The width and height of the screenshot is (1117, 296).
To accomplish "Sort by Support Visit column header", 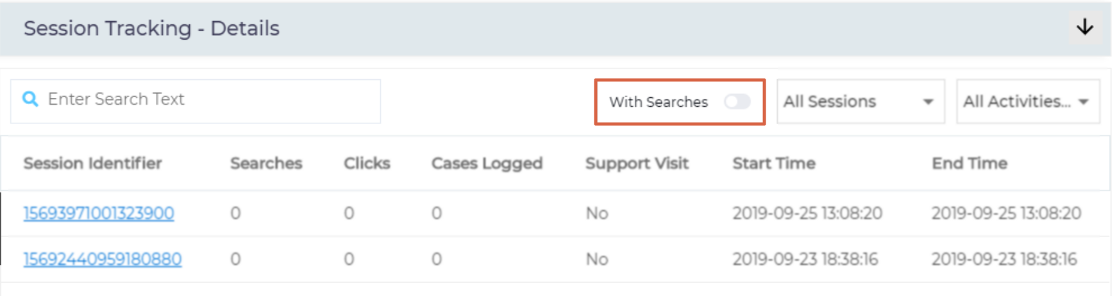I will pos(637,163).
